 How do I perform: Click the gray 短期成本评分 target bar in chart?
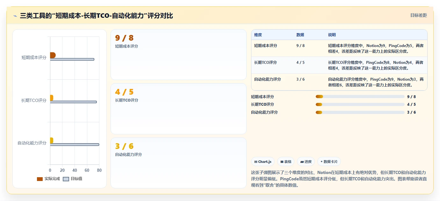(x=72, y=59)
